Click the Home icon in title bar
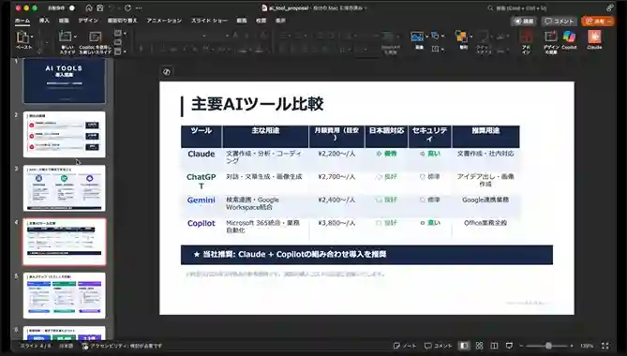This screenshot has height=356, width=627. (x=89, y=8)
